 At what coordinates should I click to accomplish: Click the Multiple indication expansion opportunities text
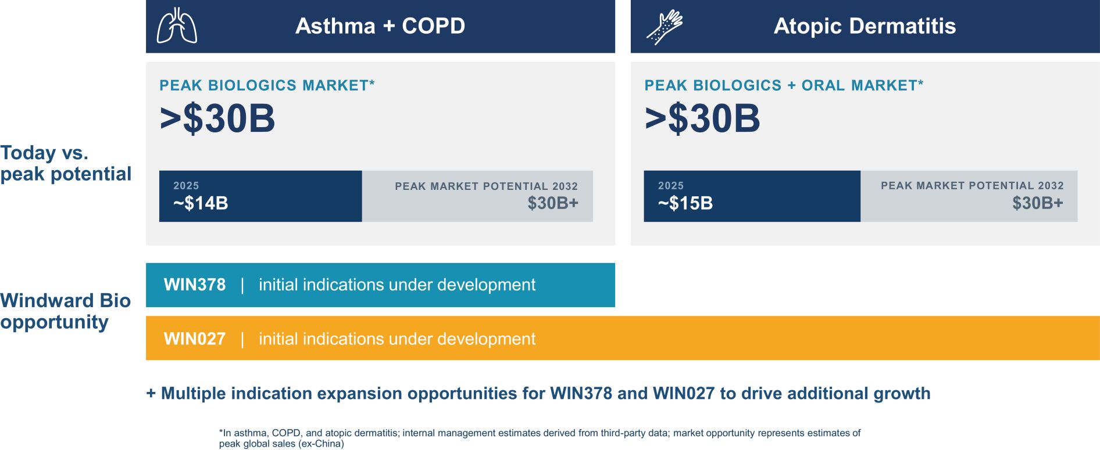pos(538,393)
